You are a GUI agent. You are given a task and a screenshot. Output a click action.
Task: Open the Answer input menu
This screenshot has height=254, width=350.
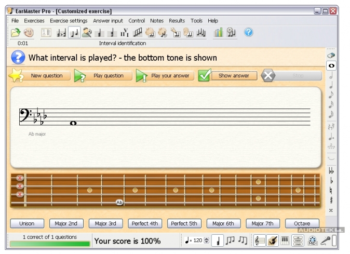[108, 21]
